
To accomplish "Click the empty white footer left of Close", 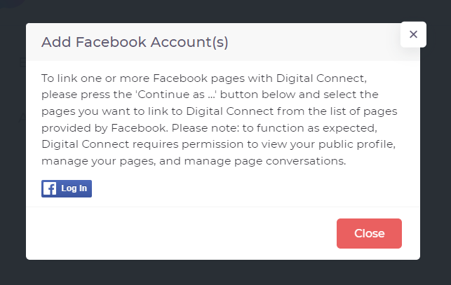I will coord(175,233).
